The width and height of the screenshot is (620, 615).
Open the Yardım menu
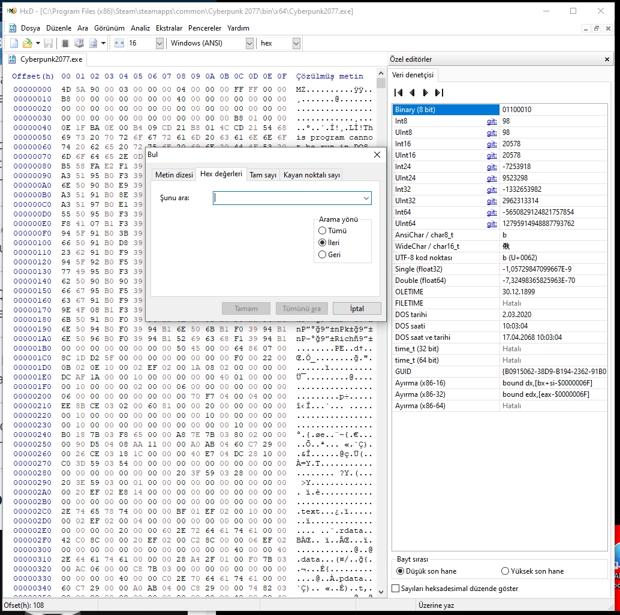238,28
